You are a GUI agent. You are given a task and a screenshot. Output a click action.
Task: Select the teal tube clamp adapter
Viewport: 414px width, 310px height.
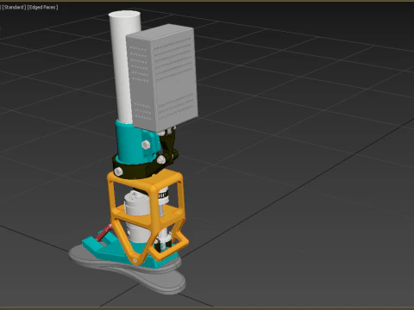click(132, 144)
